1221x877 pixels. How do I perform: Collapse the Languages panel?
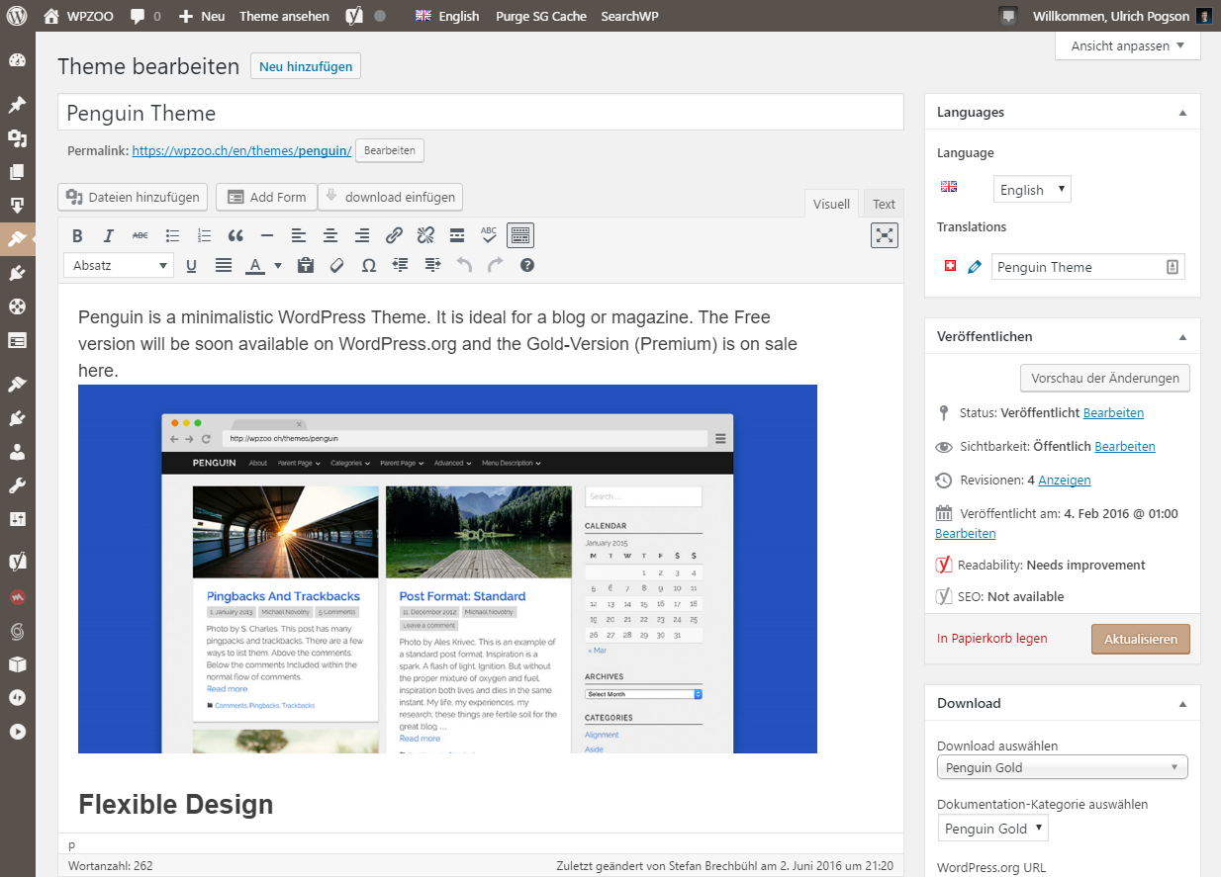1182,113
